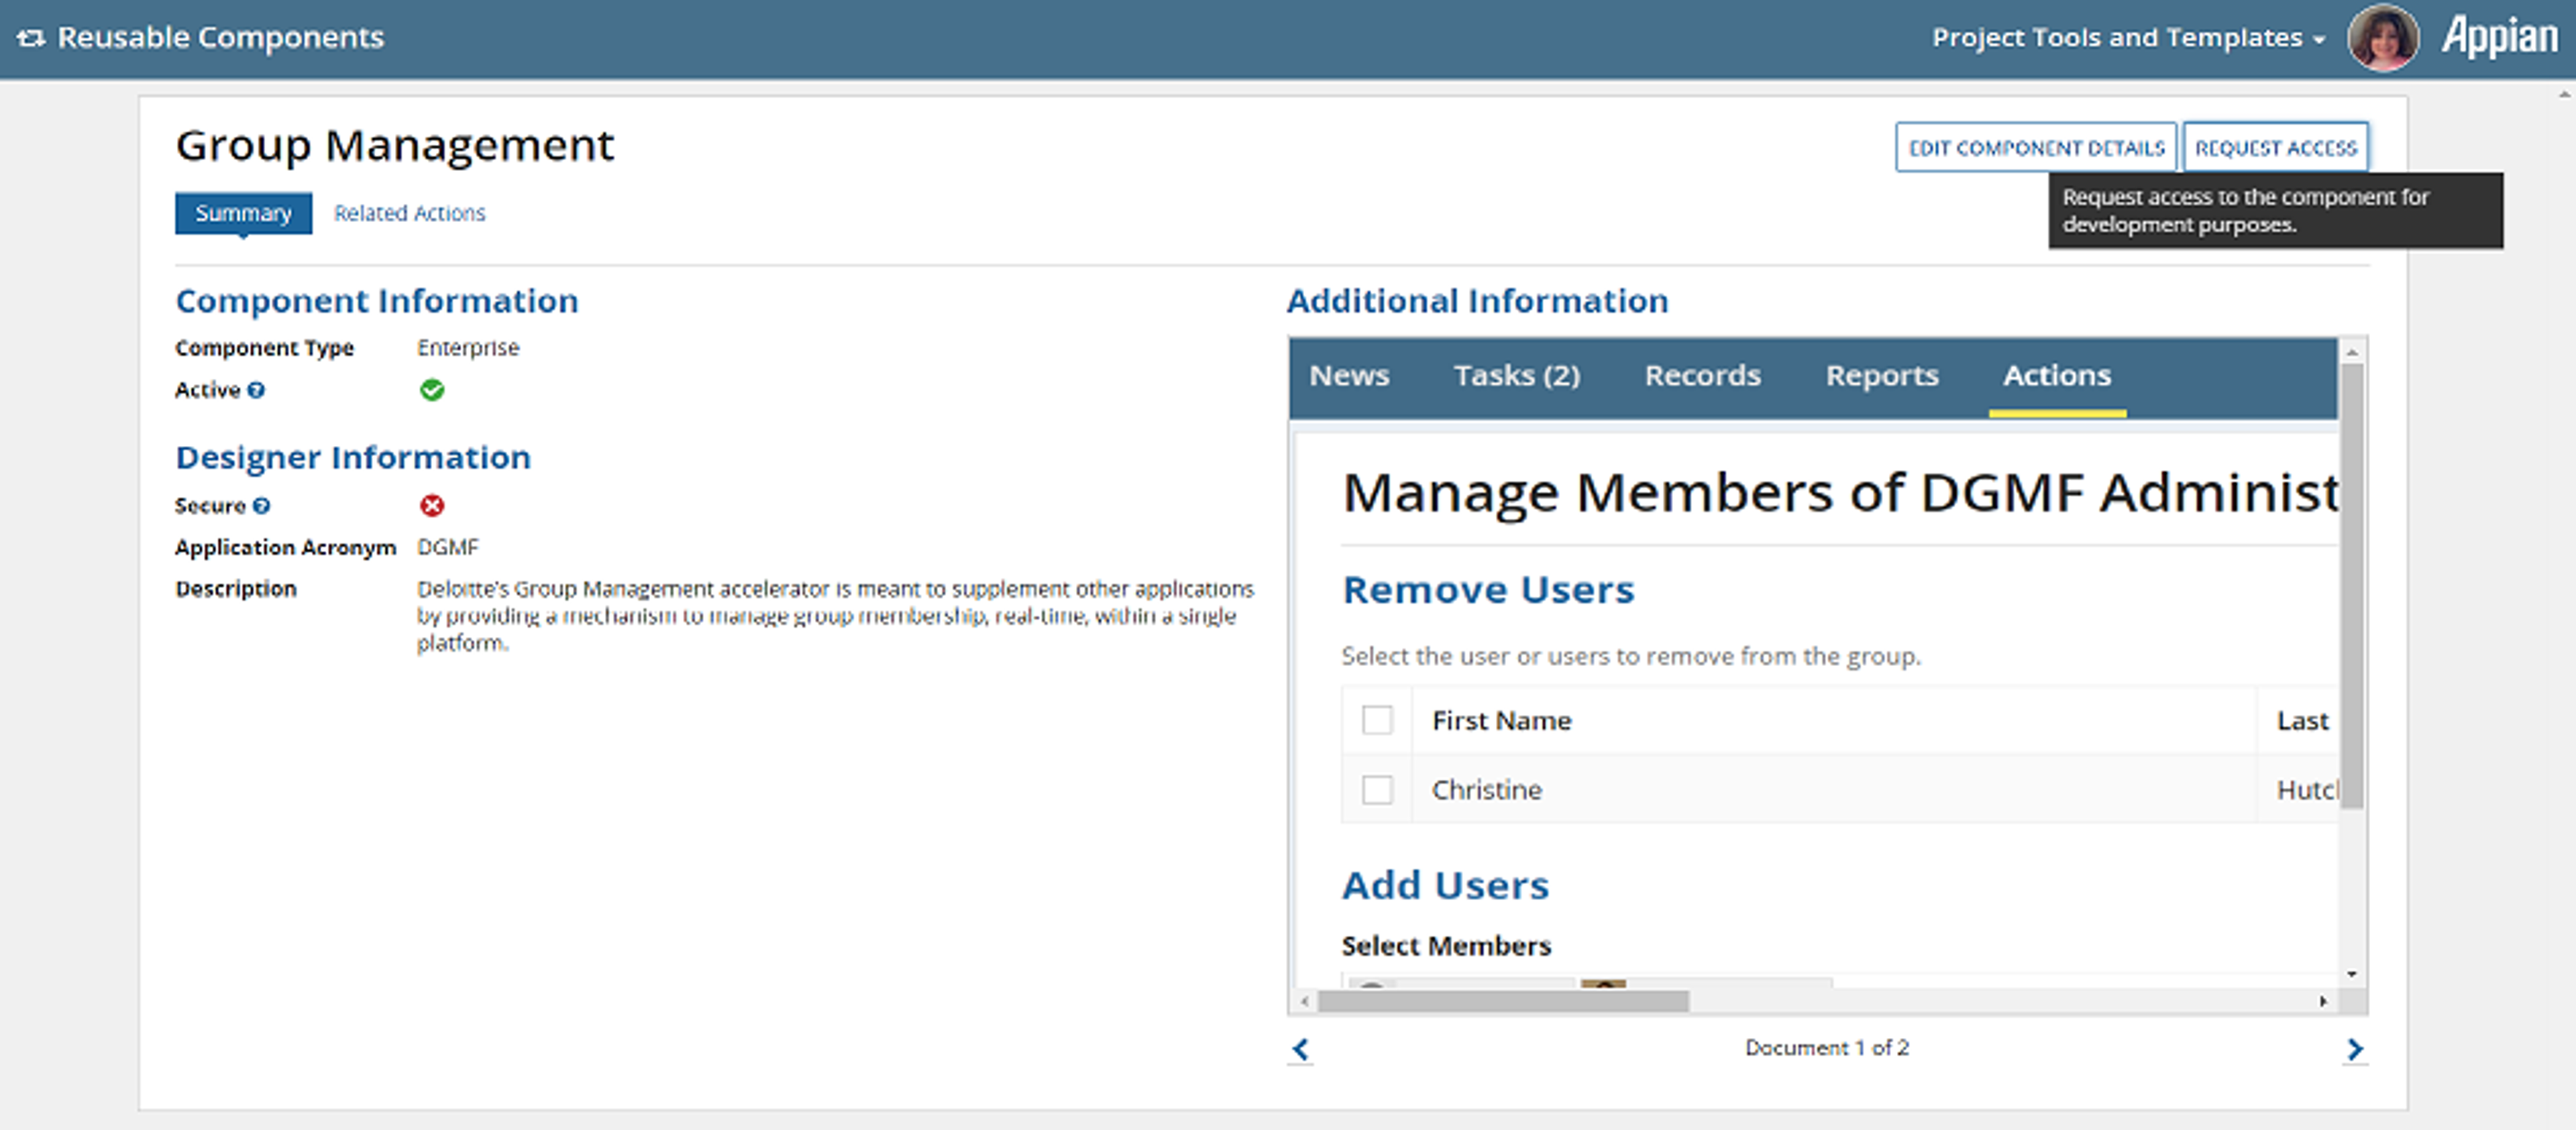
Task: Click the Designer Information heading
Action: (353, 457)
